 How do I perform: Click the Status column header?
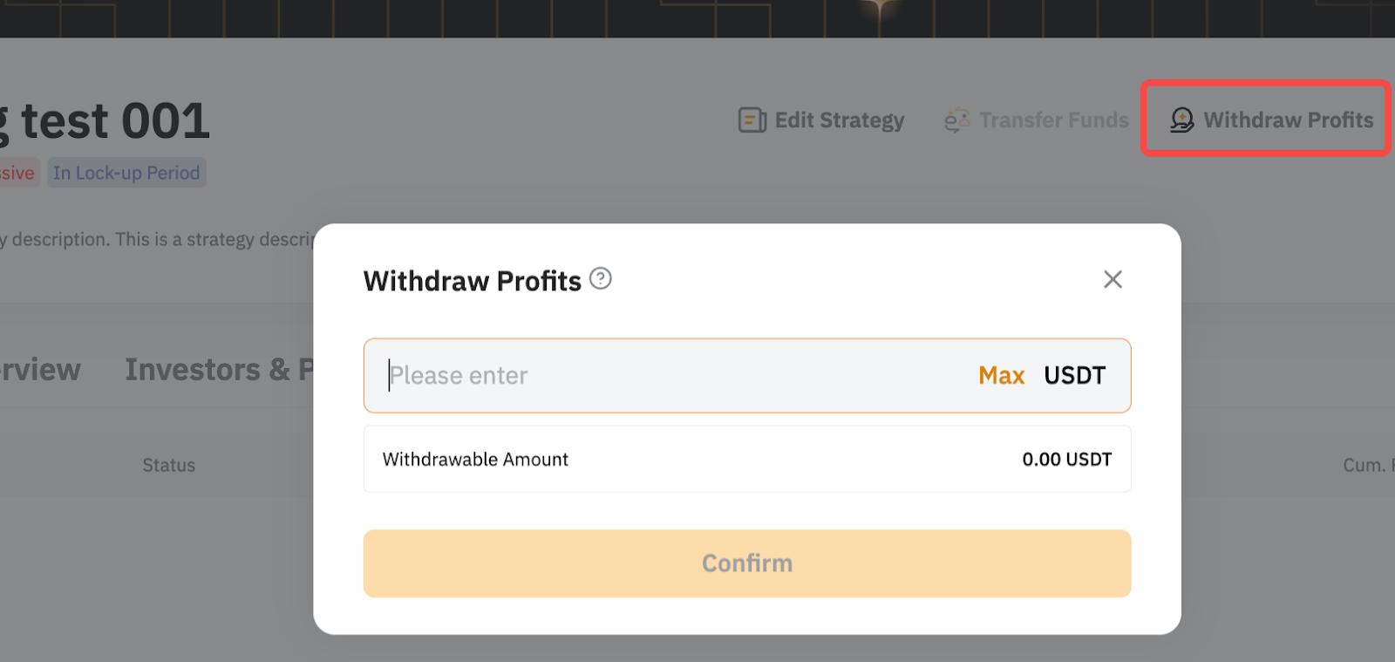click(x=169, y=466)
